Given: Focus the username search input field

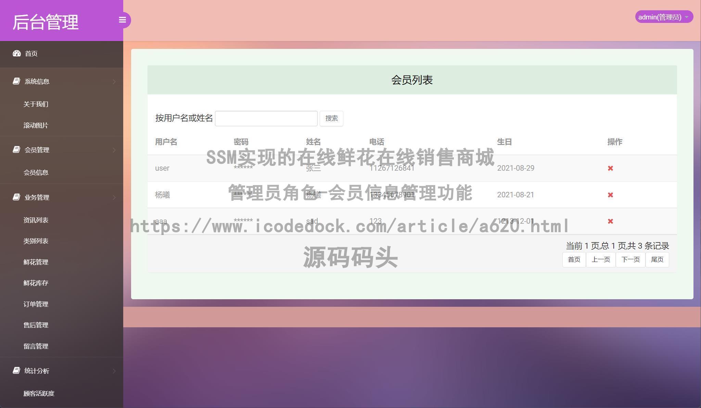Looking at the screenshot, I should coord(266,118).
